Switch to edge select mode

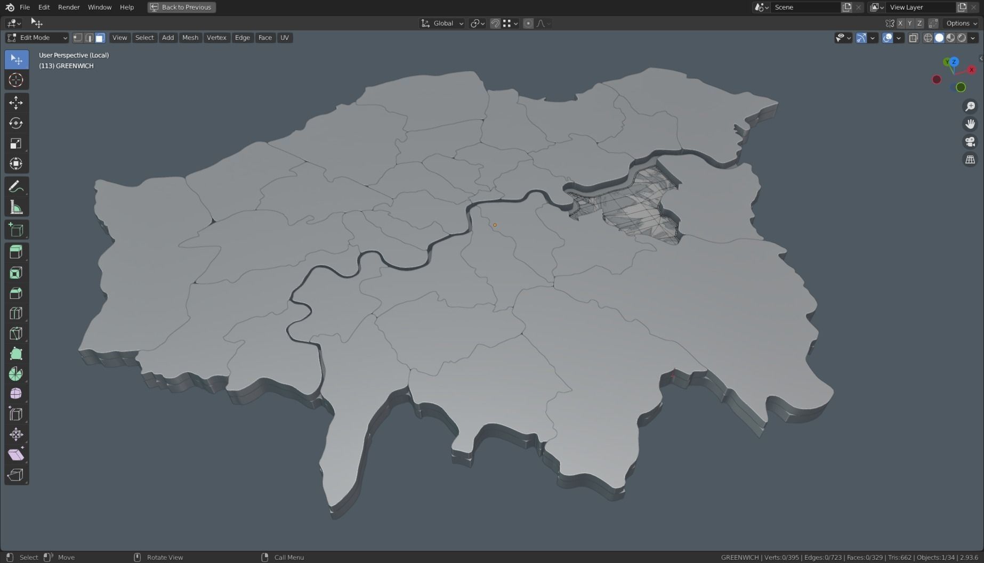89,38
